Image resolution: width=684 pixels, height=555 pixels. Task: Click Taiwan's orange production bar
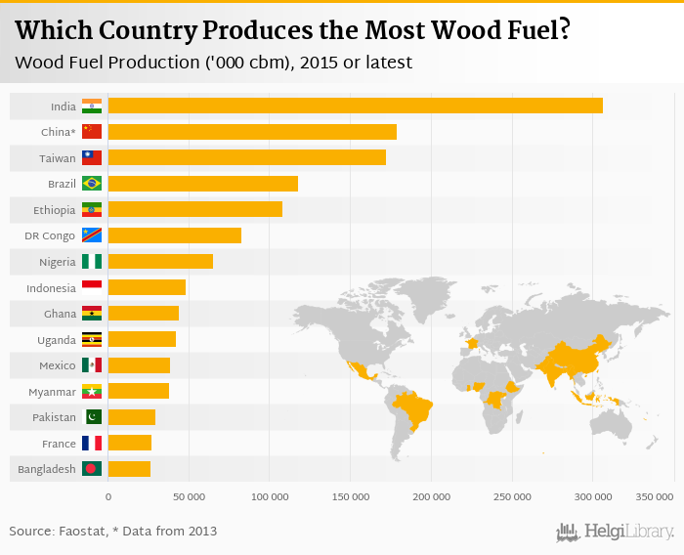[x=246, y=157]
